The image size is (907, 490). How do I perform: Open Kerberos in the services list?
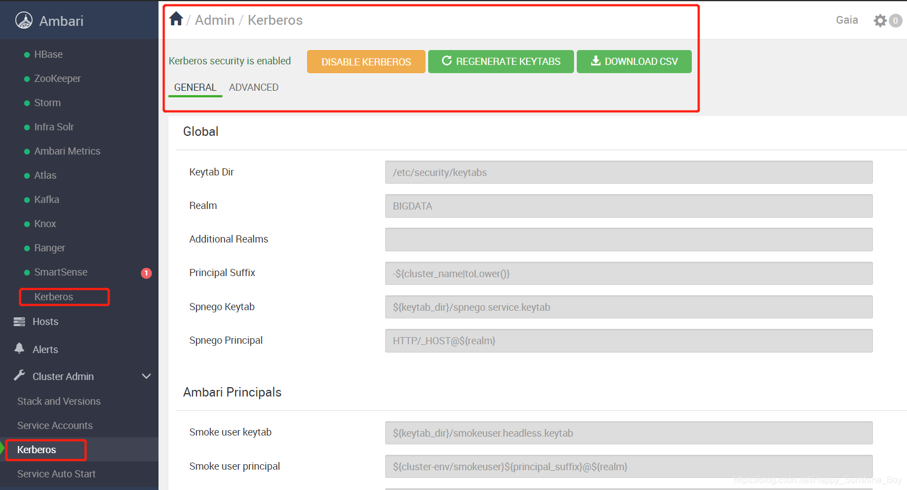point(53,297)
